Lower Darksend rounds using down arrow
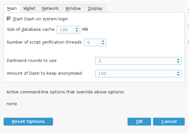This screenshot has height=135, width=189. pos(178,62)
